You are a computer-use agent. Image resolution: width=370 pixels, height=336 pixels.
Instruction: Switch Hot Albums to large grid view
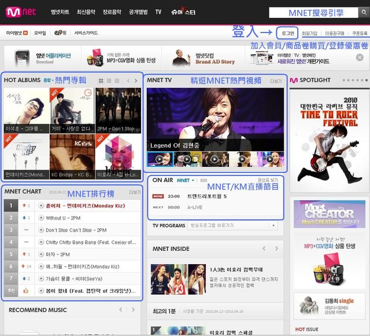[101, 81]
